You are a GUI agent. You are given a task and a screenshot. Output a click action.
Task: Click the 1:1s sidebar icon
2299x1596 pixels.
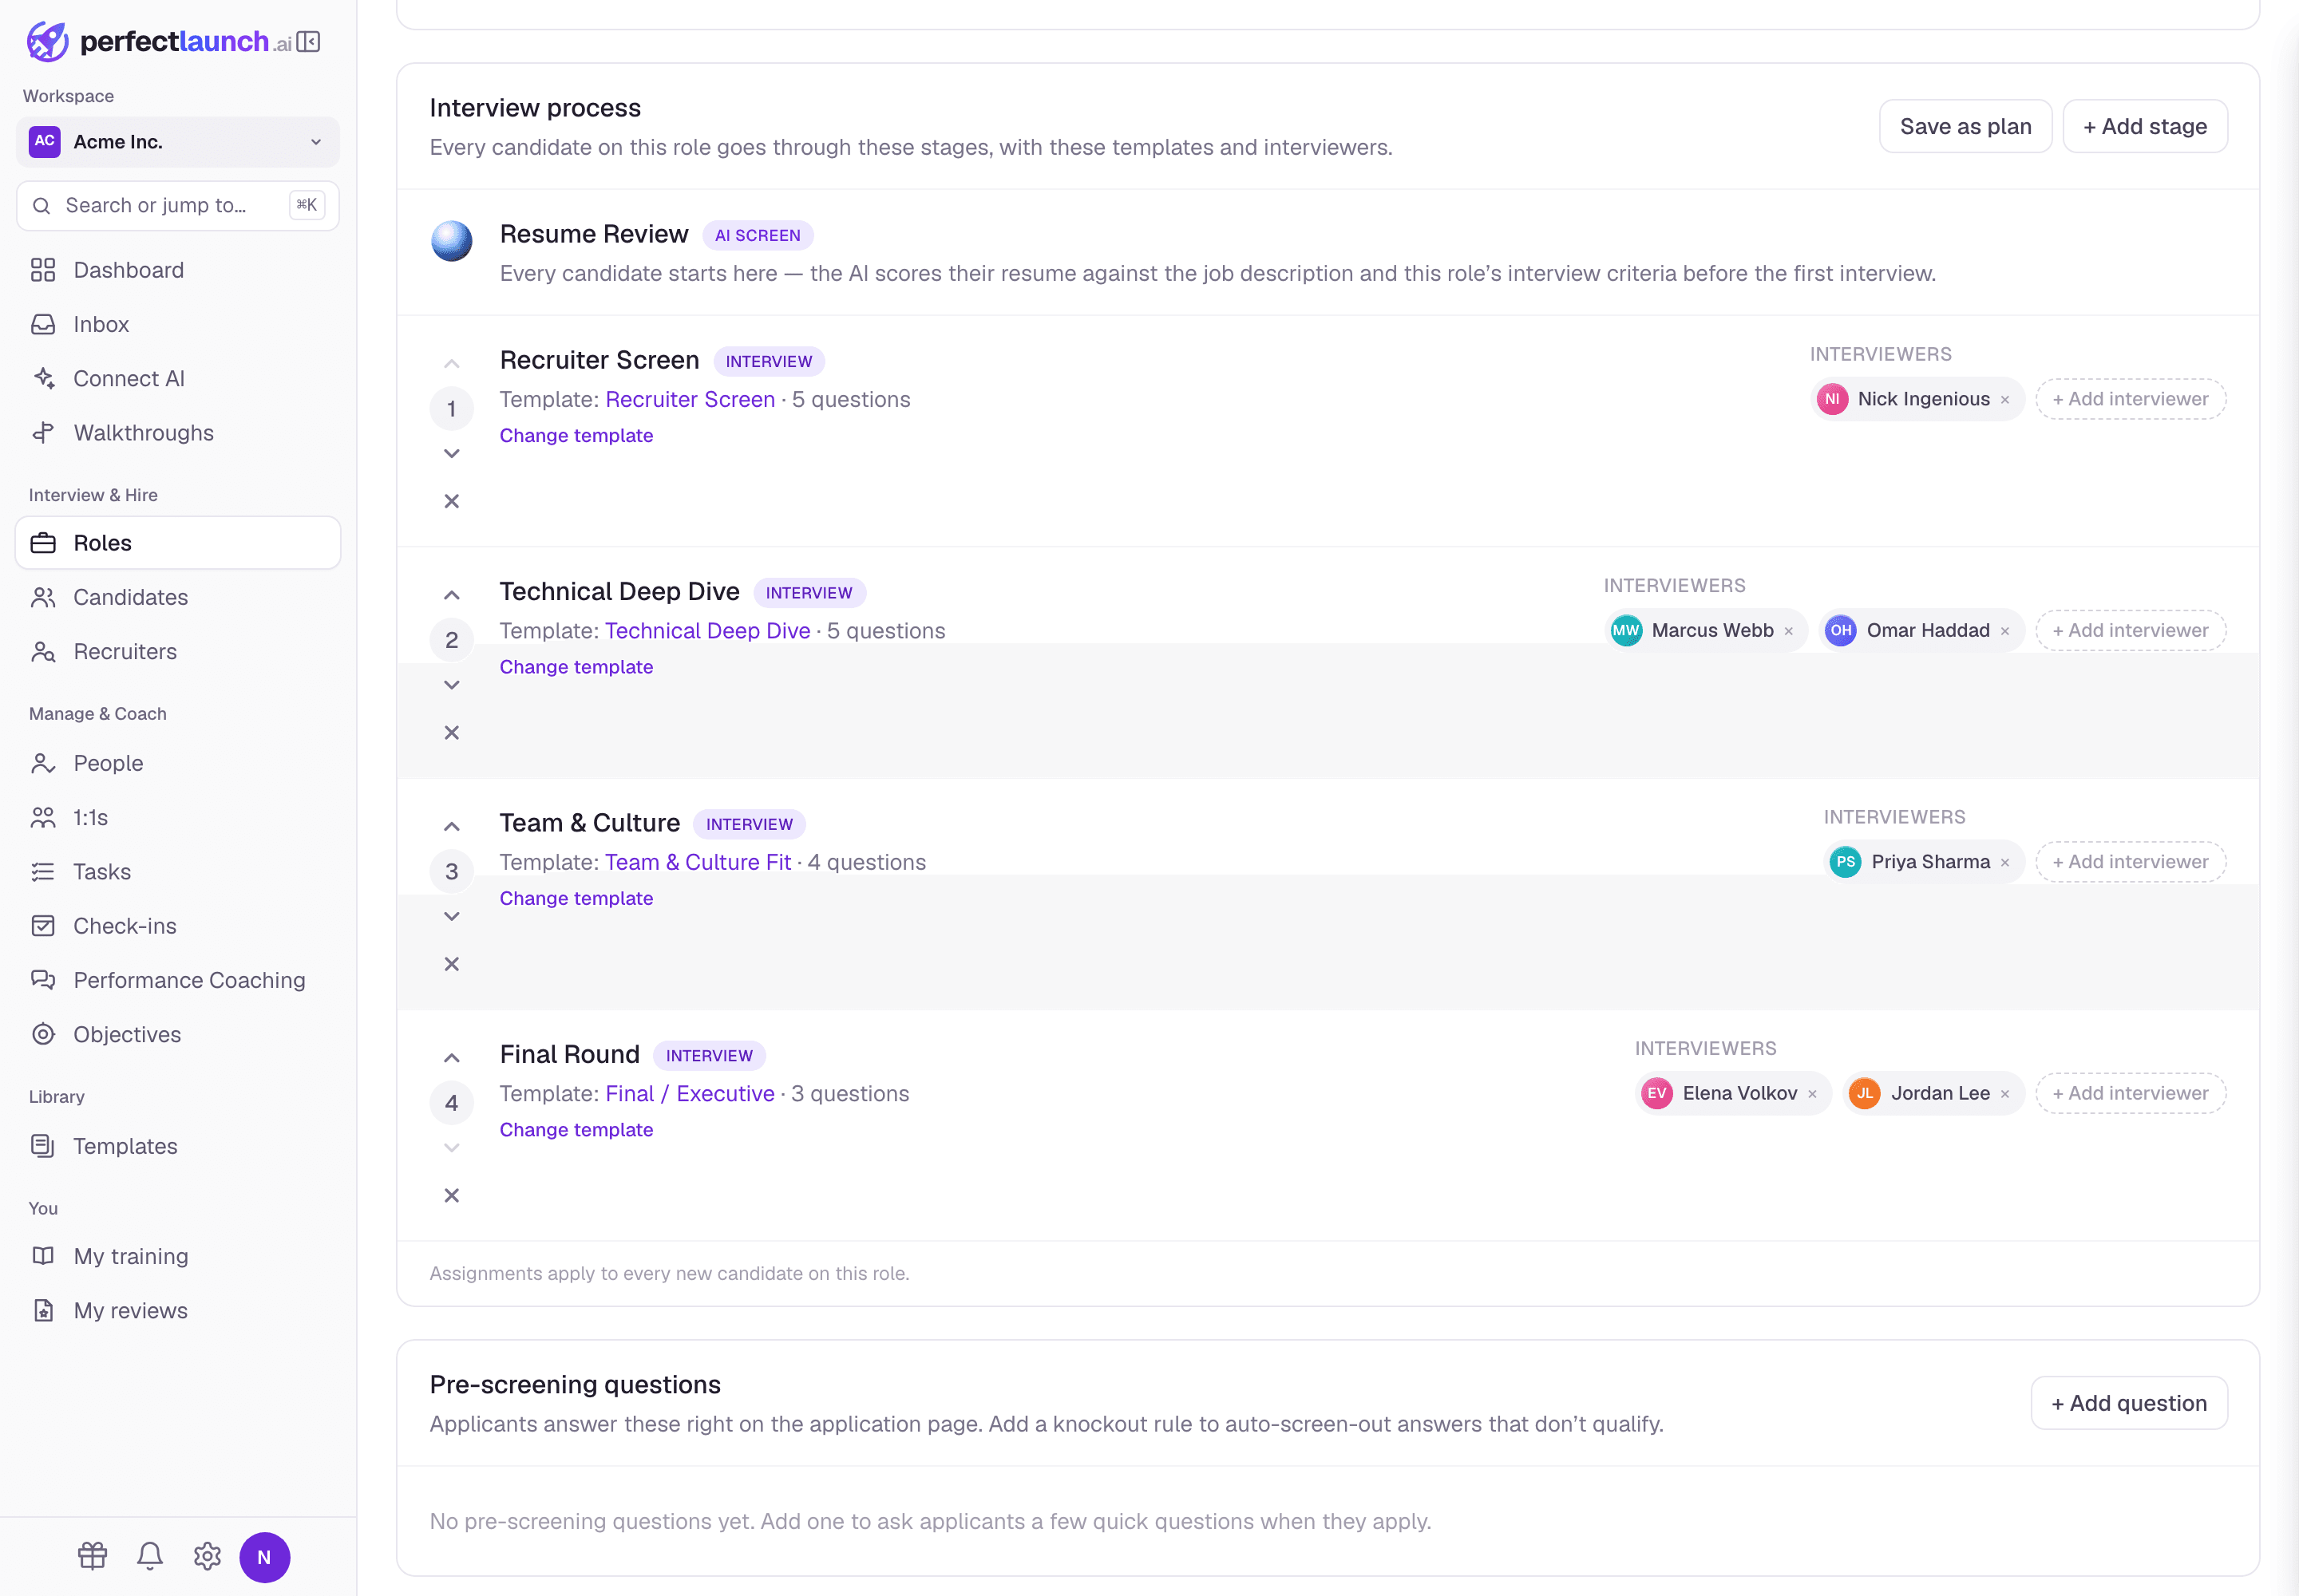(x=43, y=818)
